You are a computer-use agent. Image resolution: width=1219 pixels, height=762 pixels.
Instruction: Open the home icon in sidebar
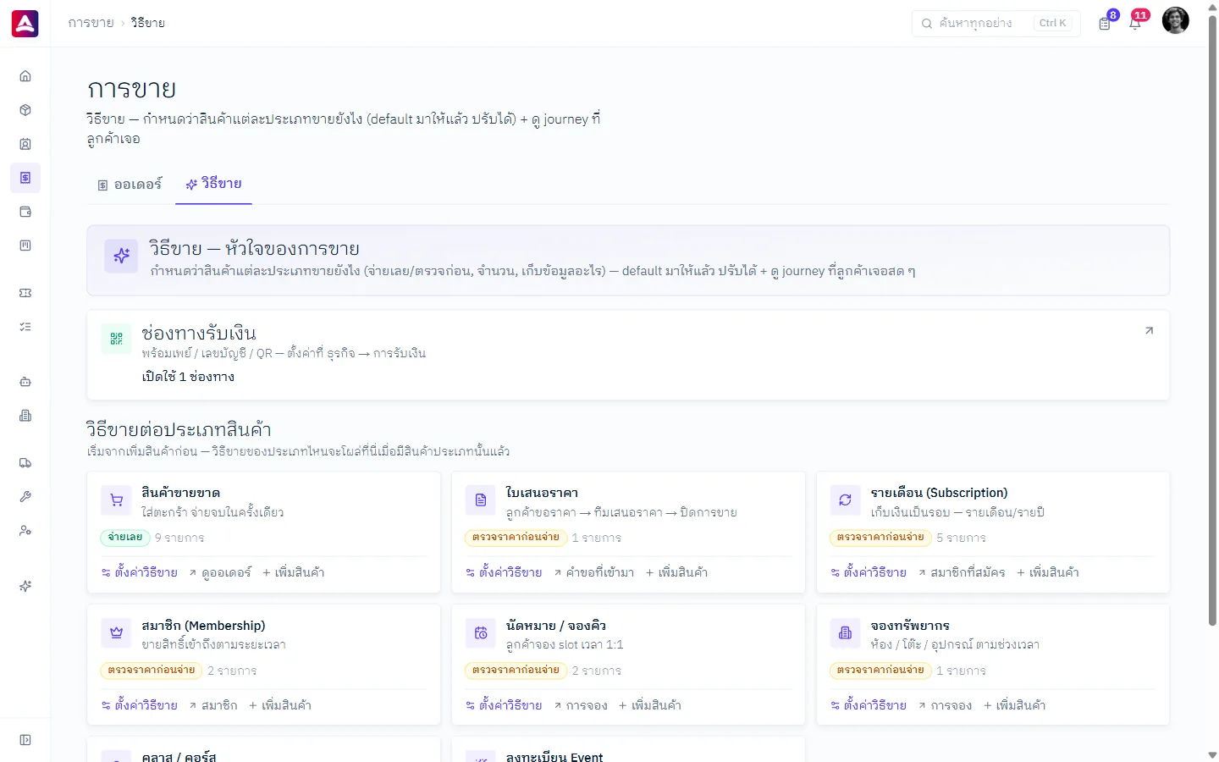click(25, 76)
